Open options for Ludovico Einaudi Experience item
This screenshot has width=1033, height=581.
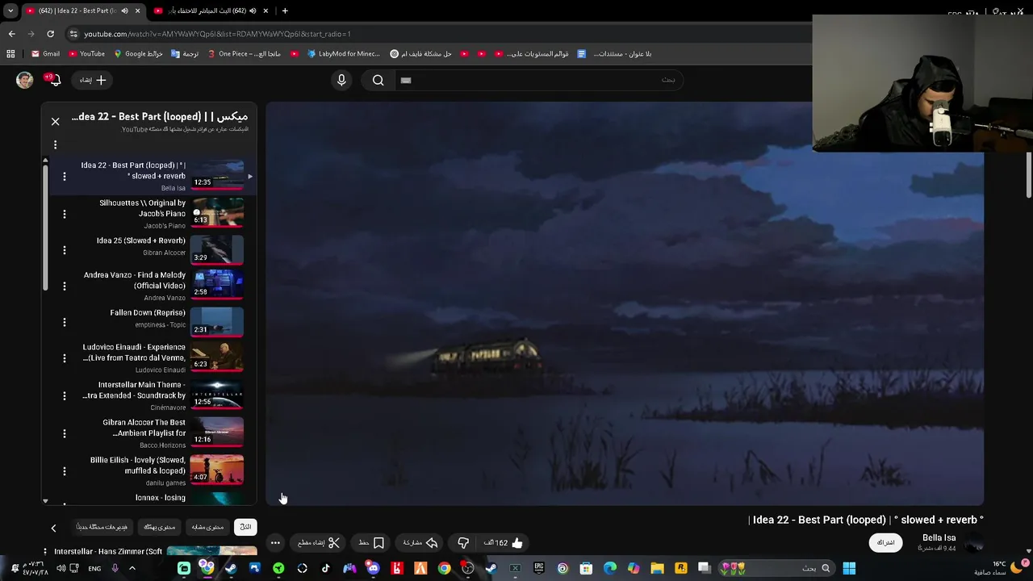pos(65,358)
